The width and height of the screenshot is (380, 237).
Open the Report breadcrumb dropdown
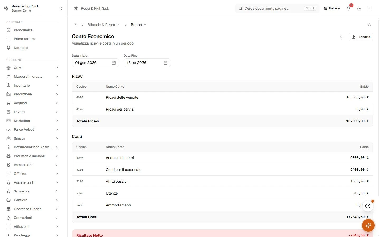click(139, 25)
